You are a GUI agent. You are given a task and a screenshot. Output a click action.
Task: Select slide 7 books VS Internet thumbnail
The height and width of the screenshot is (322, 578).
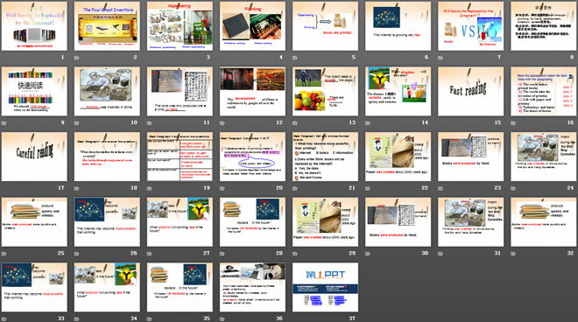pyautogui.click(x=471, y=26)
